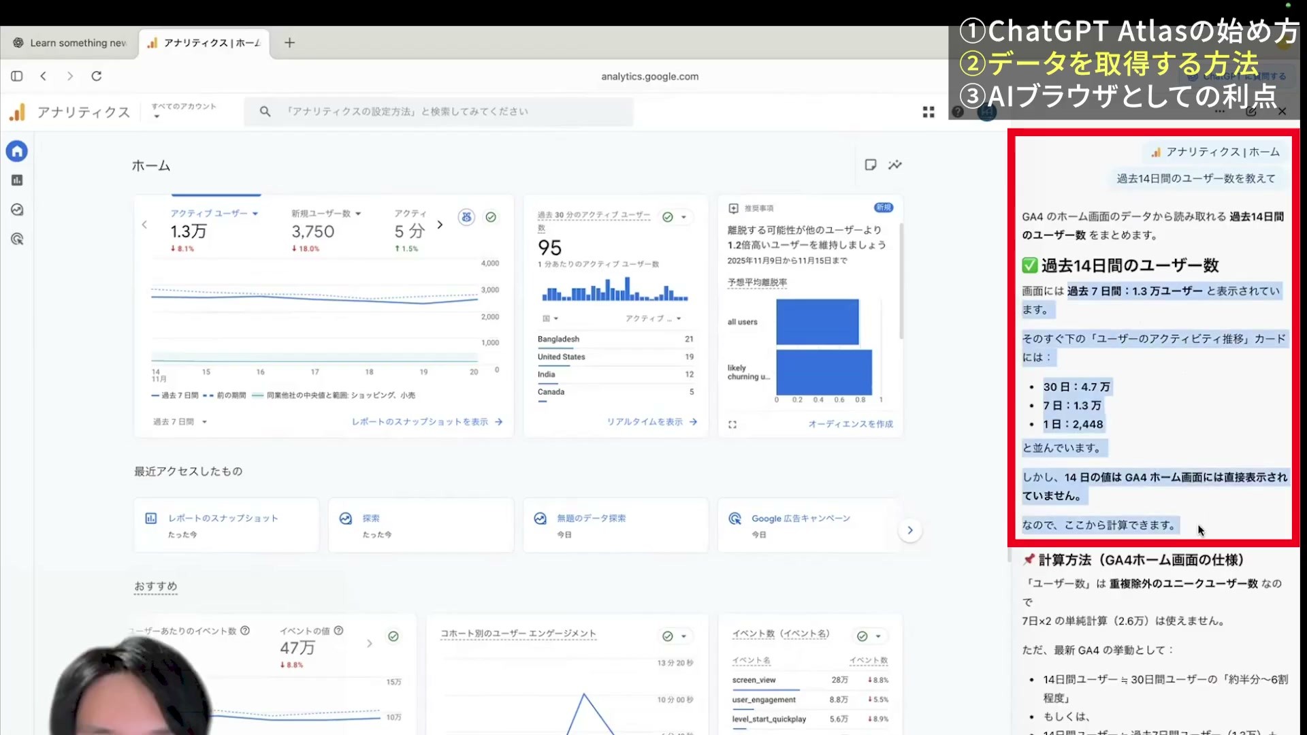Open the recent 無題のデータ探索 card
This screenshot has width=1307, height=735.
pos(615,525)
